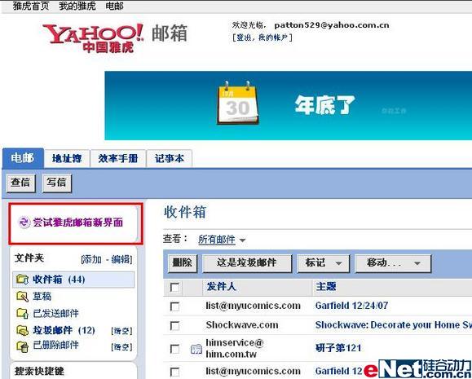Viewport: 472px width, 379px height.
Task: Open the 所有邮件 view dropdown
Action: [x=222, y=240]
